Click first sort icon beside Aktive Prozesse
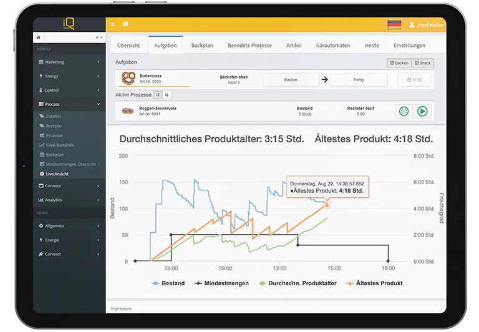 [x=158, y=95]
